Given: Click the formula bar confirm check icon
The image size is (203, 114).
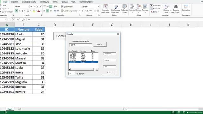Looking at the screenshot, I should coord(18,19).
